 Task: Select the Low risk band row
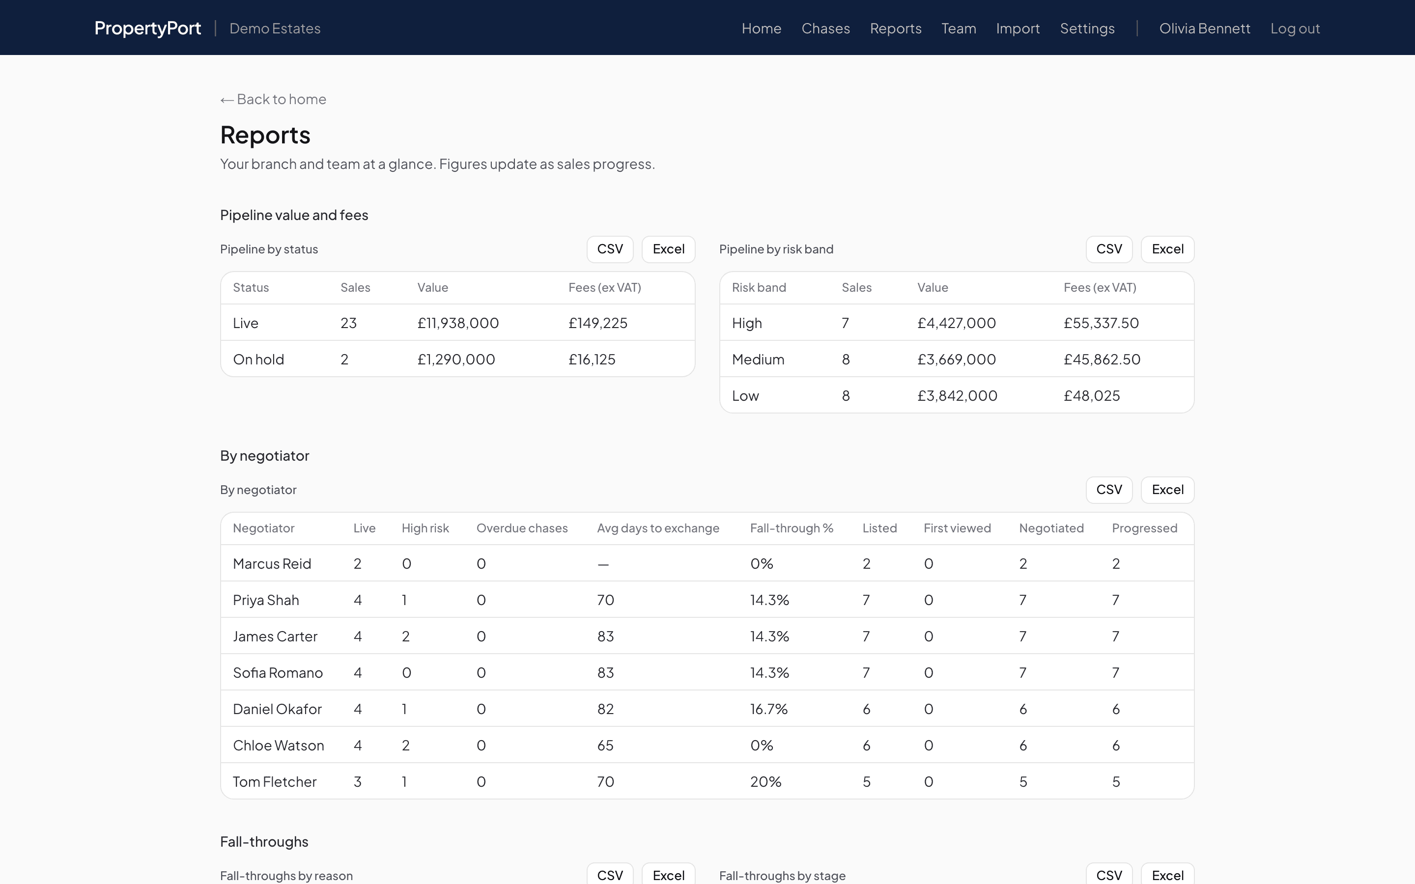(957, 395)
